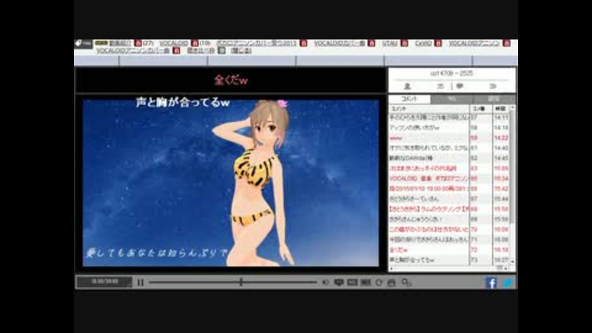
Task: Click the video player area
Action: point(231,183)
